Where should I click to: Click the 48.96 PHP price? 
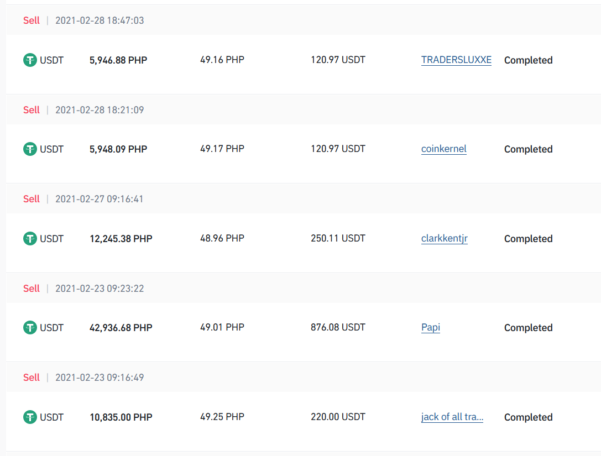[x=222, y=238]
